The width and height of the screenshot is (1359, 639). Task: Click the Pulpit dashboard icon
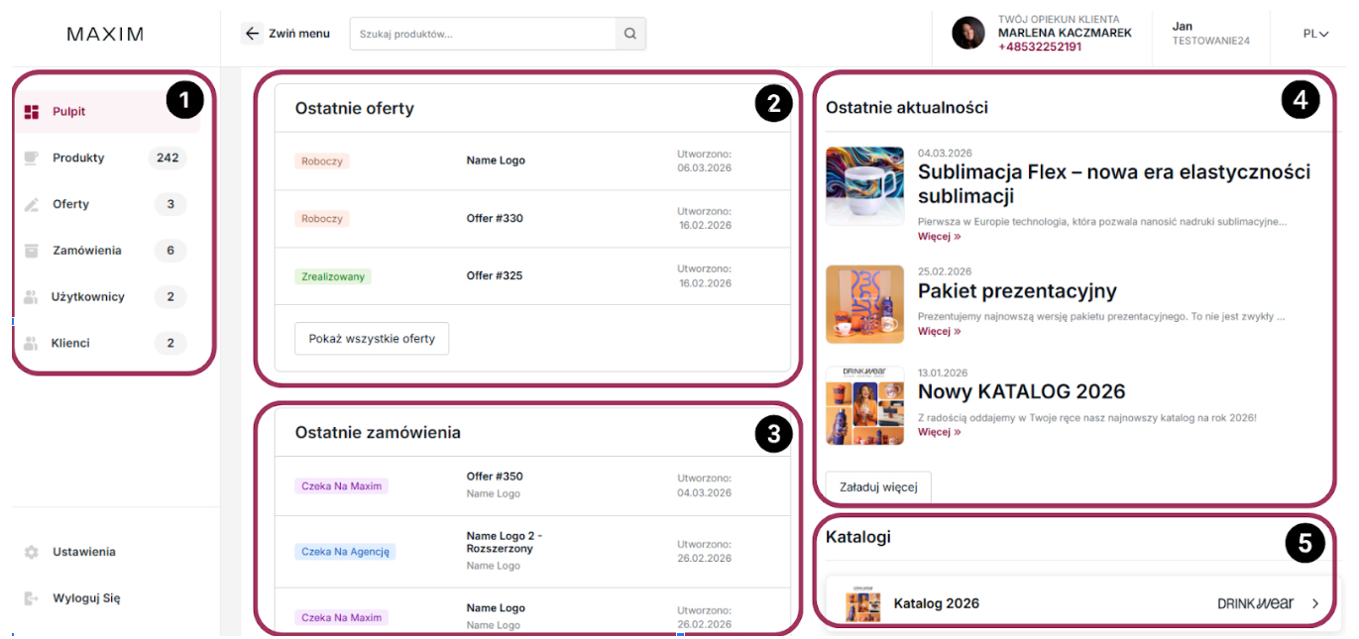(32, 112)
